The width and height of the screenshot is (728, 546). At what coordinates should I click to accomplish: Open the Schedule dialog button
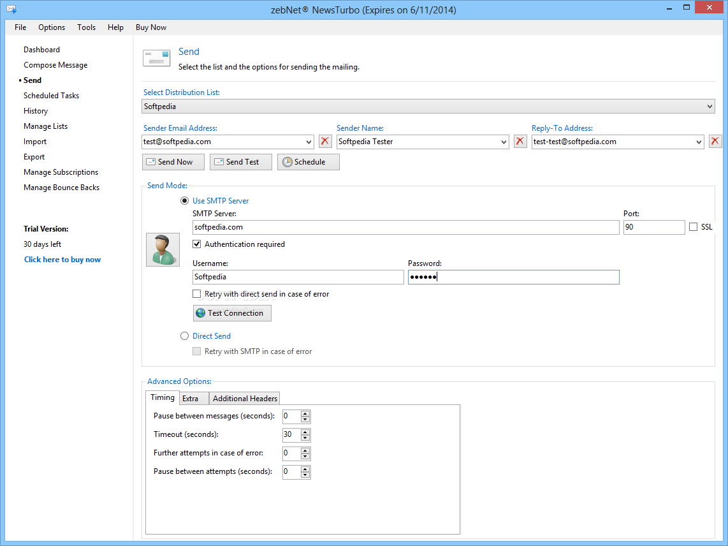tap(309, 162)
